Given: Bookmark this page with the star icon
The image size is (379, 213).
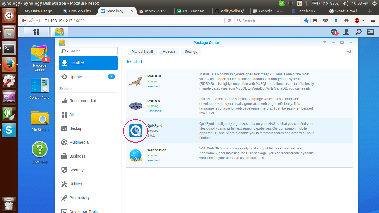Looking at the screenshot, I should click(x=306, y=21).
